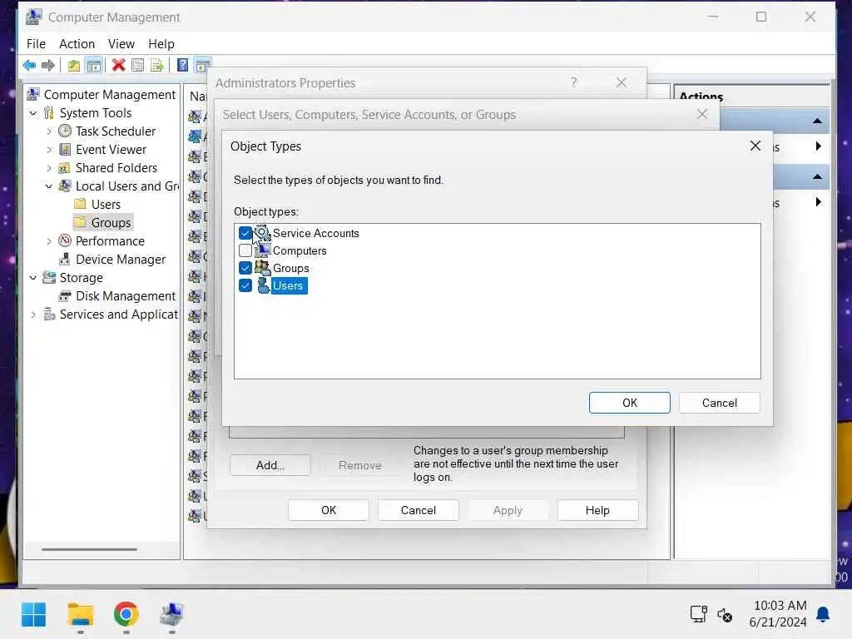Viewport: 852px width, 639px height.
Task: Select Users folder in console tree
Action: coord(106,205)
